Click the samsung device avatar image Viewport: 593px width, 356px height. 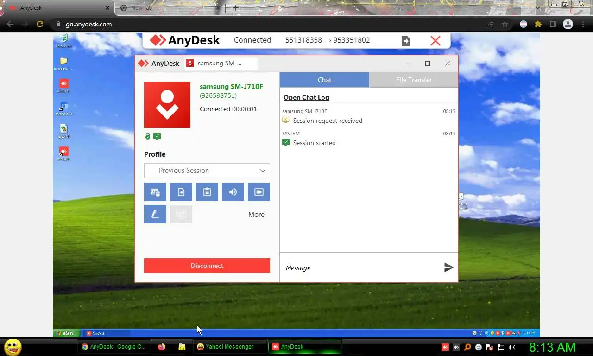pyautogui.click(x=167, y=105)
